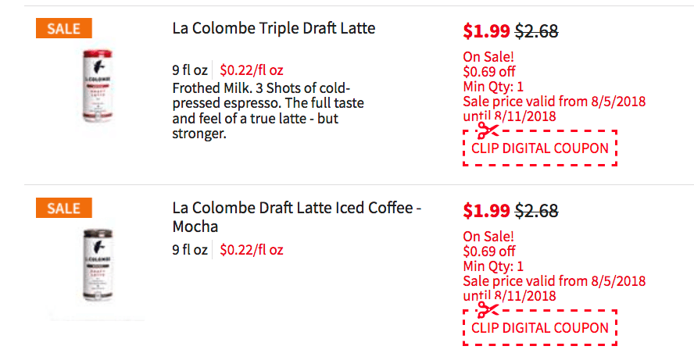The height and width of the screenshot is (364, 694).
Task: Clip digital coupon for Draft Latte Mocha
Action: [540, 328]
